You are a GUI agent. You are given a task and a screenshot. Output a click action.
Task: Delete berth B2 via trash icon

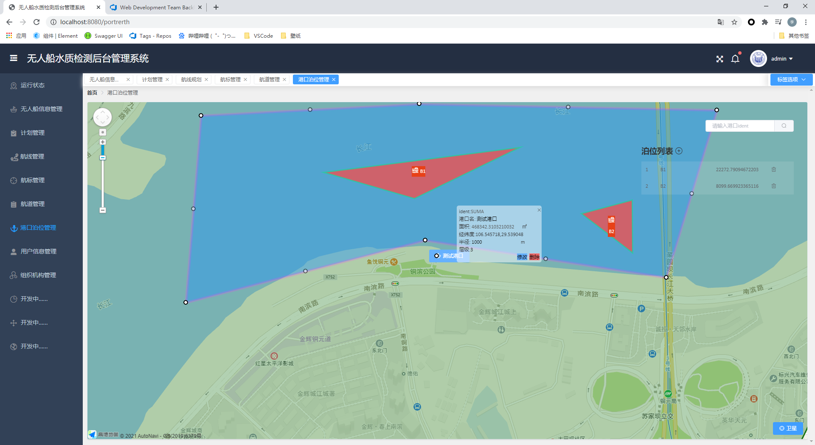pos(774,186)
